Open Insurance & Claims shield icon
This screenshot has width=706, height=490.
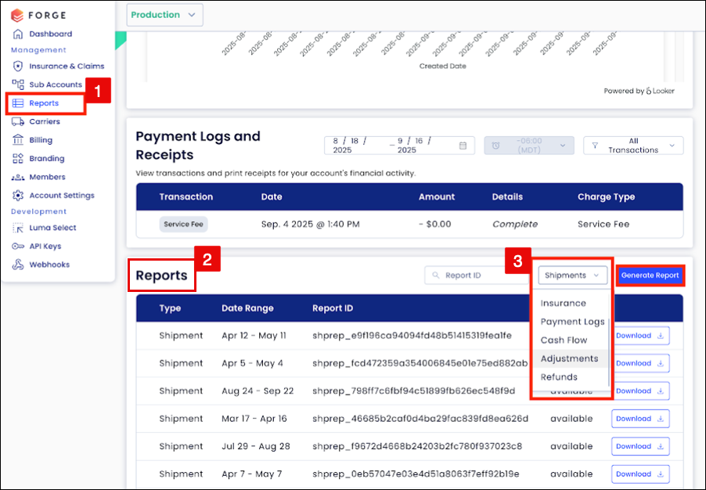18,67
